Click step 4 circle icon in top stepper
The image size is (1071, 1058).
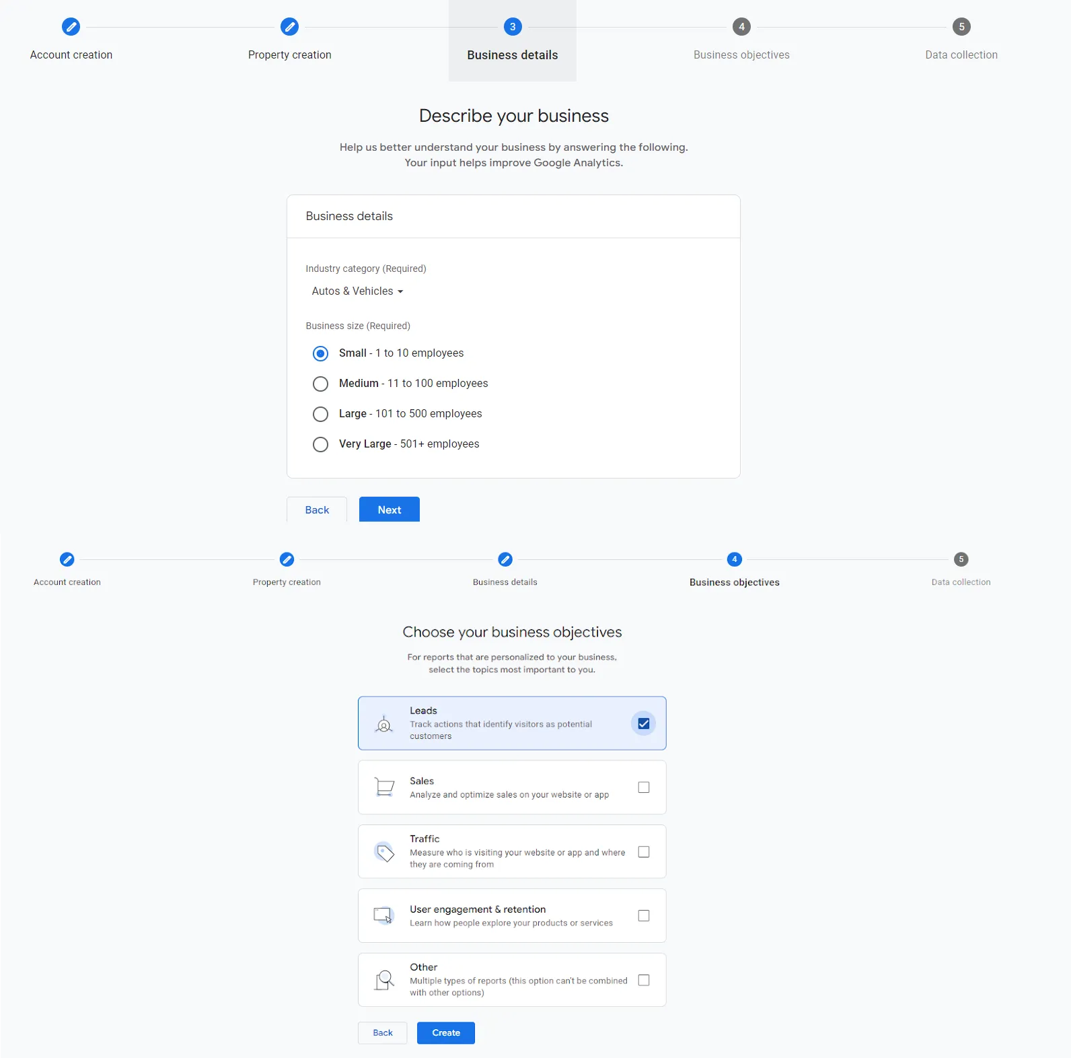pyautogui.click(x=741, y=27)
